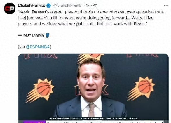
Task: Open the three-dot more options menu
Action: (166, 6)
